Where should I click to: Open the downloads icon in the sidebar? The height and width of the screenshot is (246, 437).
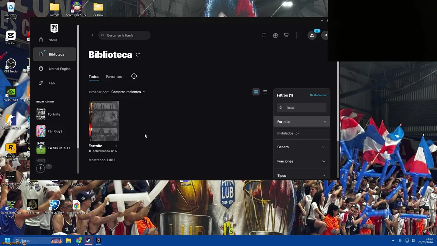[41, 168]
